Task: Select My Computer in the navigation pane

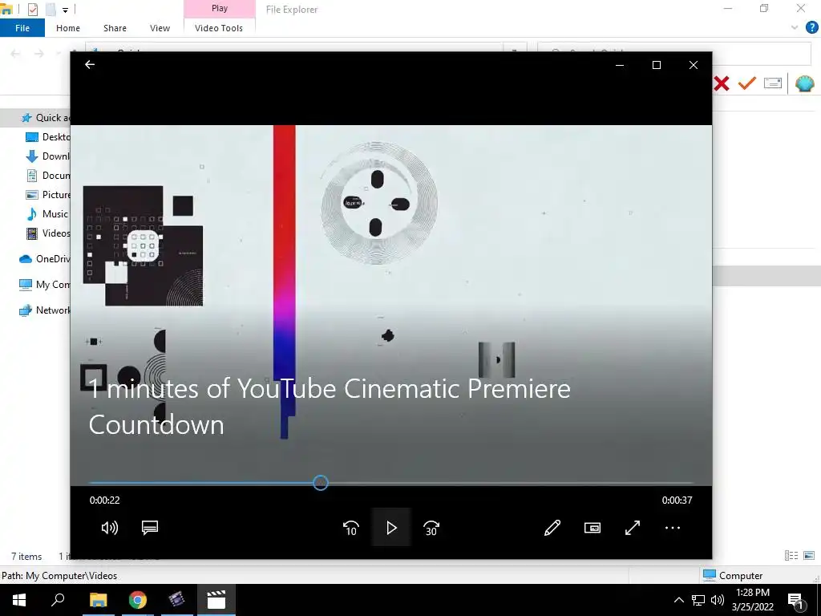Action: click(45, 285)
